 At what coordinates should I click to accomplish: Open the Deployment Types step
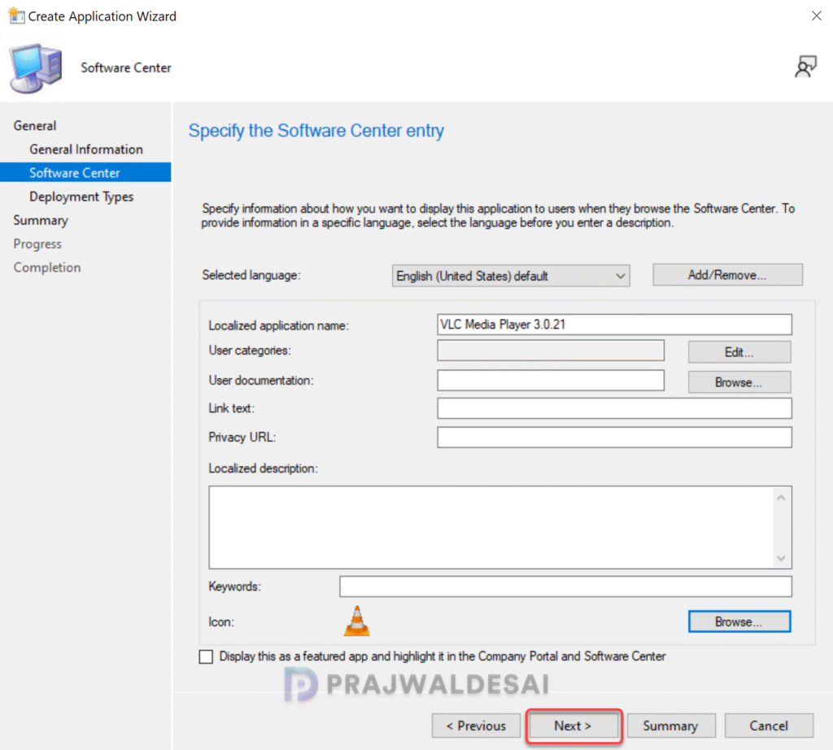(x=81, y=197)
